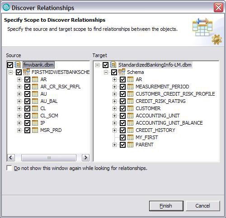Click the MSR_PRD table icon
This screenshot has height=218, width=226.
35,130
